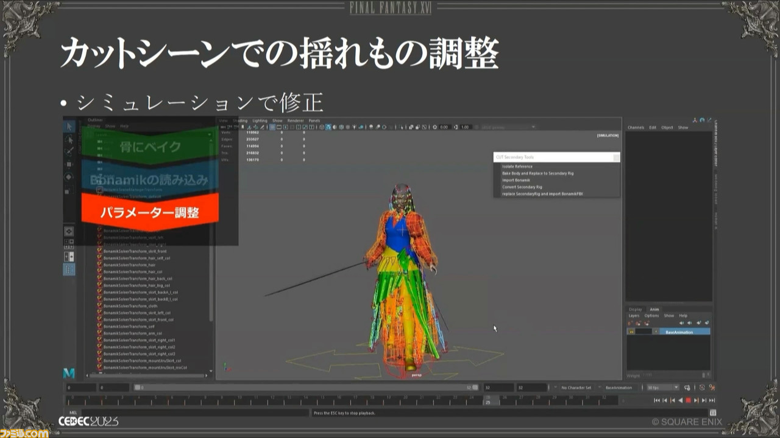Jump to end of playback range

[712, 400]
